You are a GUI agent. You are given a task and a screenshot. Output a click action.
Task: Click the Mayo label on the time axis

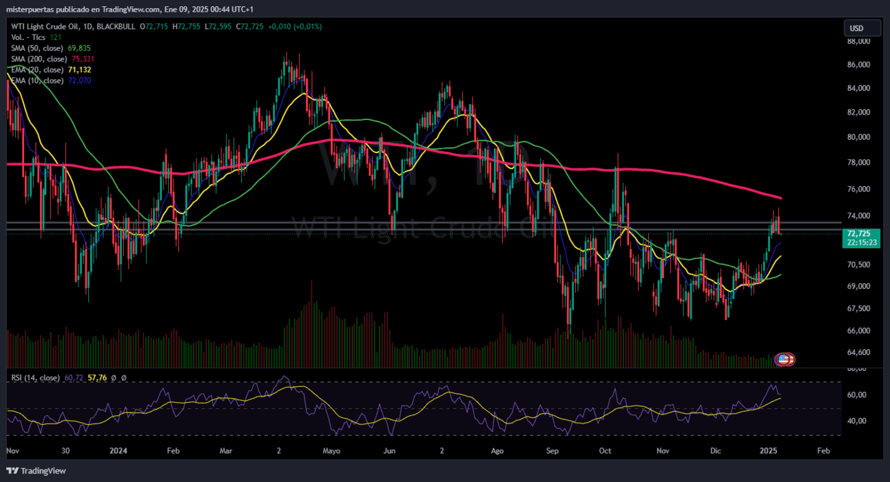[332, 450]
